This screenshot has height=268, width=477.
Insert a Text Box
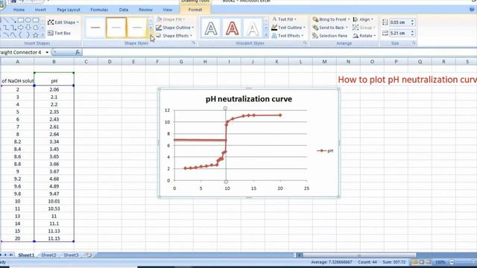(x=60, y=33)
